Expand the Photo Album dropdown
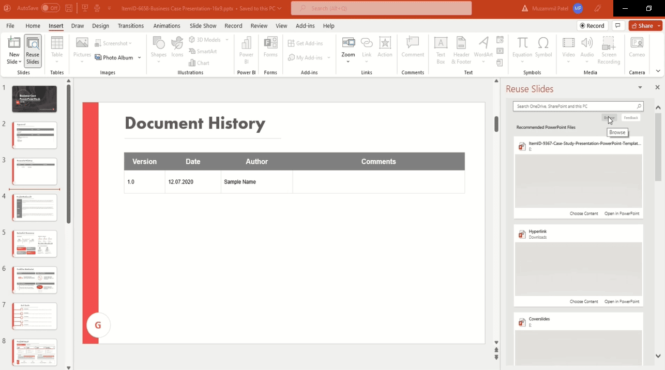The height and width of the screenshot is (370, 665). tap(139, 57)
